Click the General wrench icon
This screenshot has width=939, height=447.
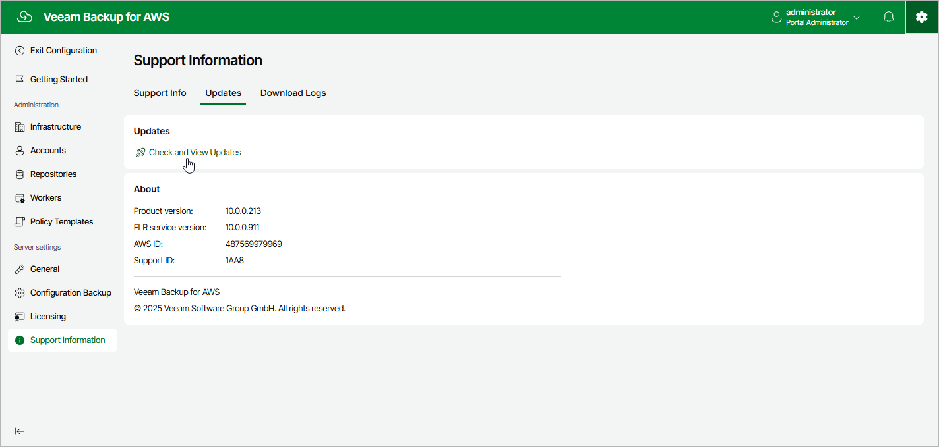tap(20, 269)
